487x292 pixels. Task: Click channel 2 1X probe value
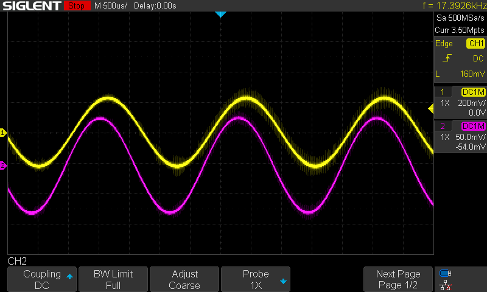[x=445, y=137]
